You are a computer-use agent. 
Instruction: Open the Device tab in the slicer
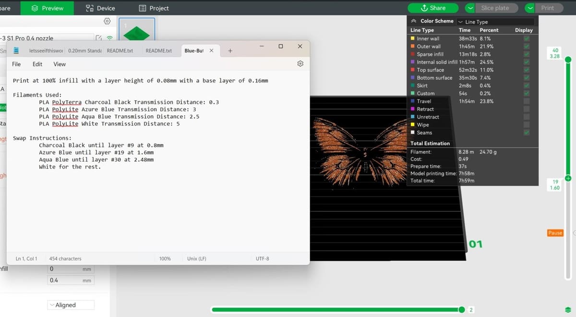pos(100,8)
